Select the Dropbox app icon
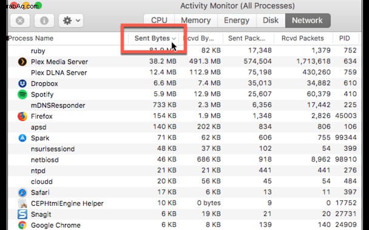Viewport: 369px width, 230px height. pyautogui.click(x=22, y=84)
